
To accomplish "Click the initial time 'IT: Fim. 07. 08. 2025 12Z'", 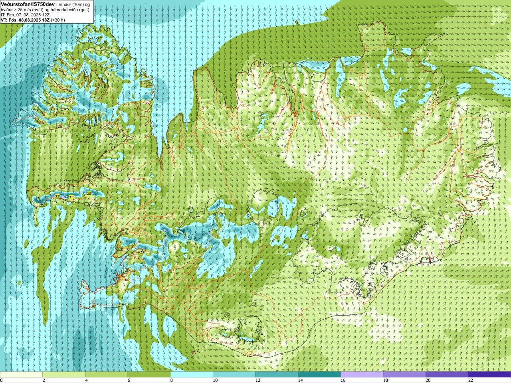I will tap(25, 15).
